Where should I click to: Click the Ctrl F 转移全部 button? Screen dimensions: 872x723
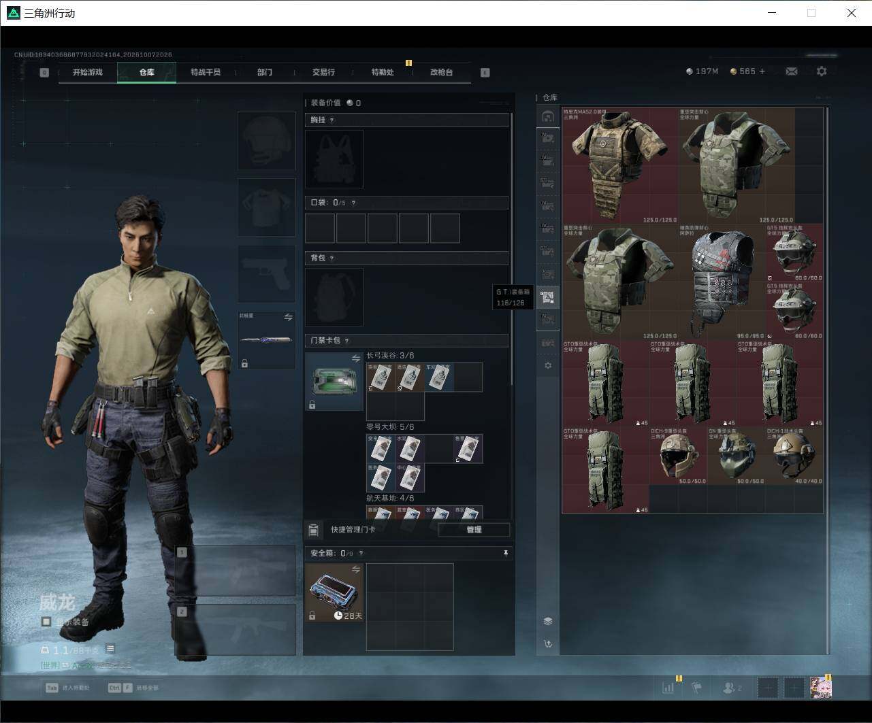click(x=133, y=688)
